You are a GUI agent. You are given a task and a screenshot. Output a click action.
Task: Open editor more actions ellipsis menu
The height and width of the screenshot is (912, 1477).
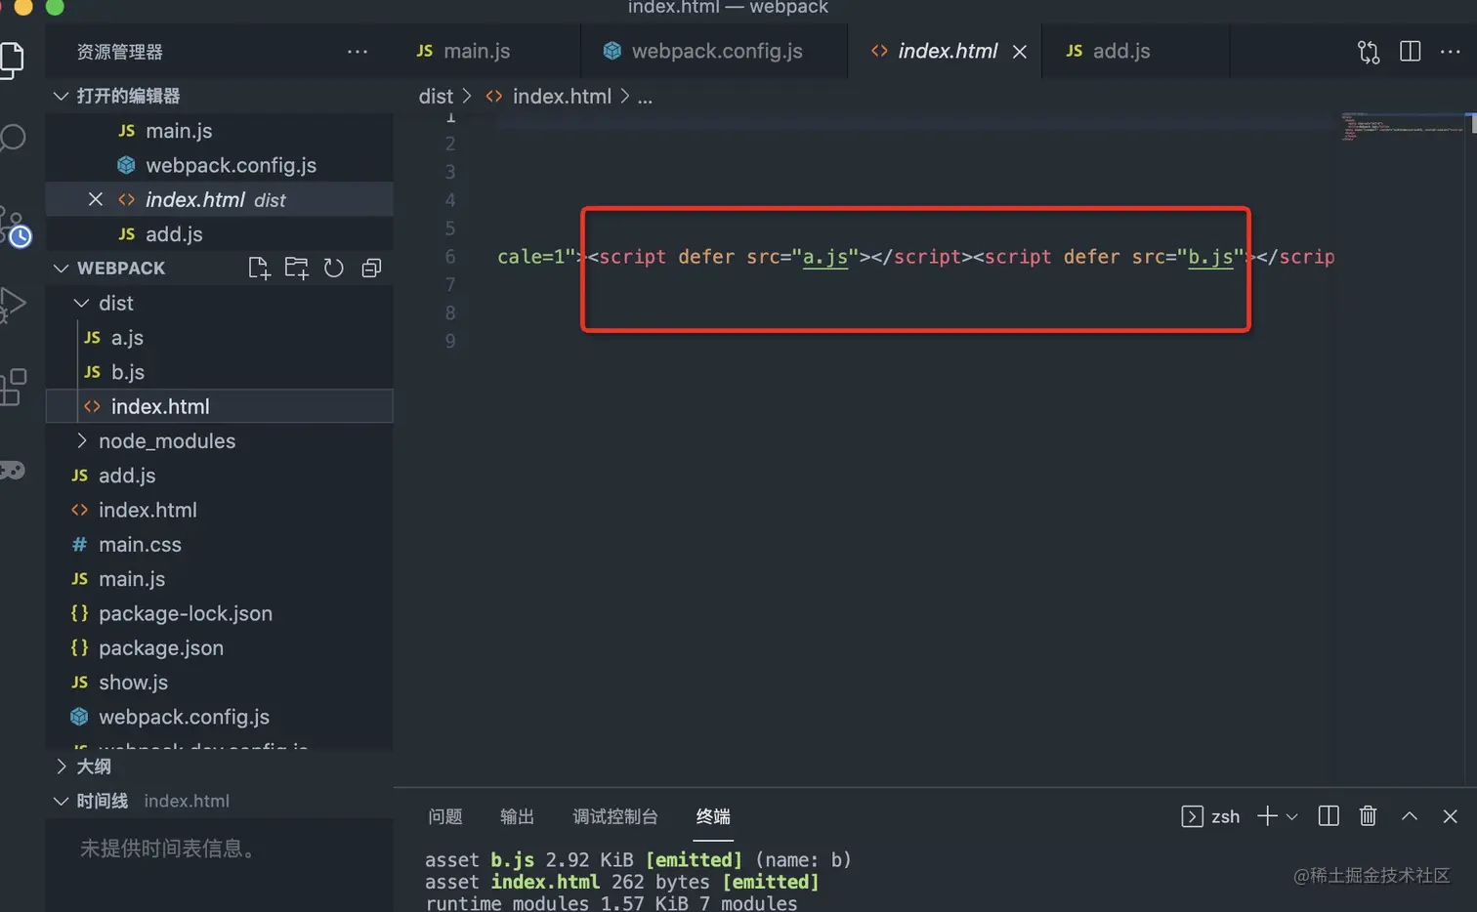tap(1451, 52)
